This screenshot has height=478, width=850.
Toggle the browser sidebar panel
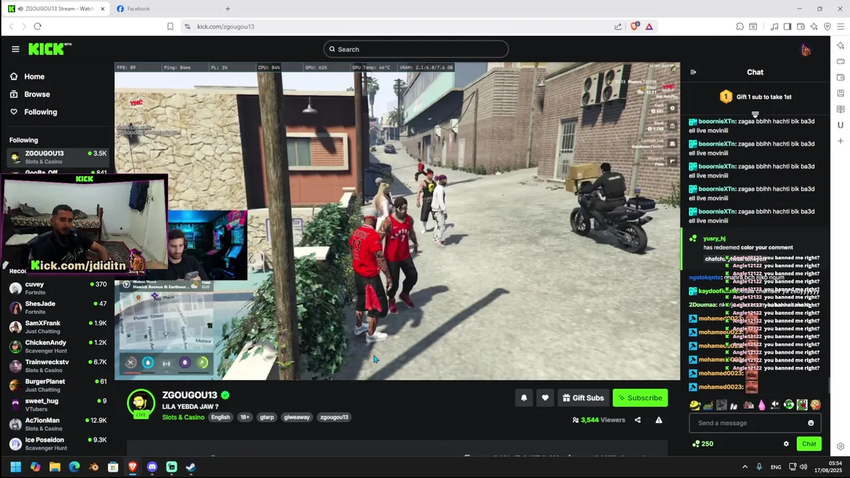point(788,27)
